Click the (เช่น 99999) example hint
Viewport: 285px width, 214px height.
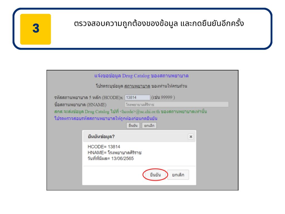click(163, 98)
